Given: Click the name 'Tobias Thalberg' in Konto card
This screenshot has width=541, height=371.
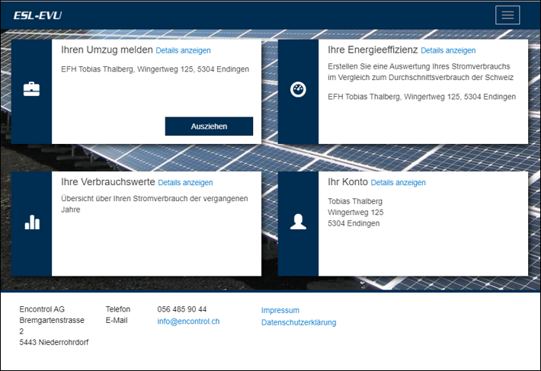Looking at the screenshot, I should [355, 201].
